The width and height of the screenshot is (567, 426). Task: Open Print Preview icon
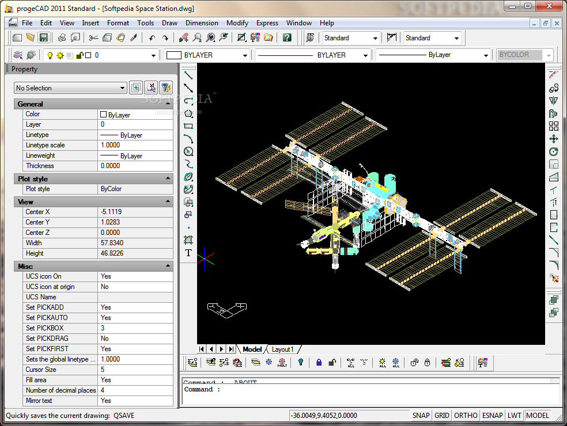click(x=75, y=37)
